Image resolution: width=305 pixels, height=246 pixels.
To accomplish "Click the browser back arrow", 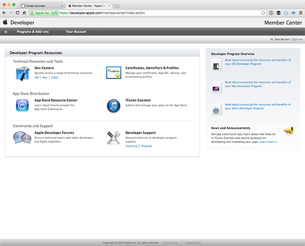I will pyautogui.click(x=4, y=13).
